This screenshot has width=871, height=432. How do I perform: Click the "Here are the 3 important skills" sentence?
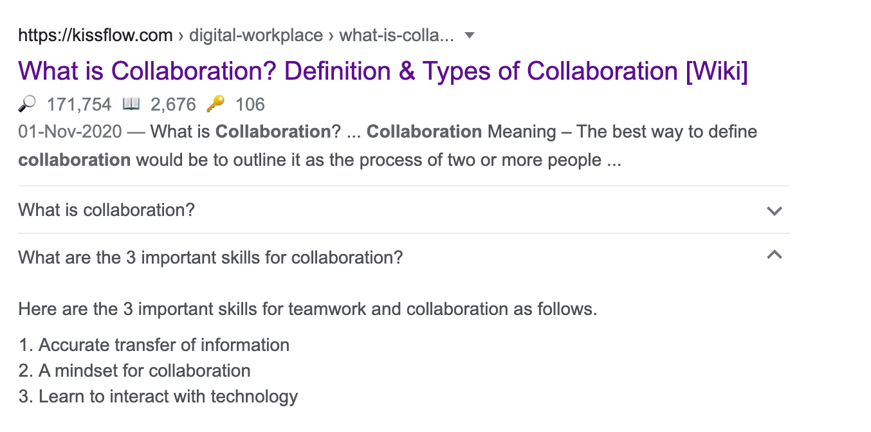point(307,309)
